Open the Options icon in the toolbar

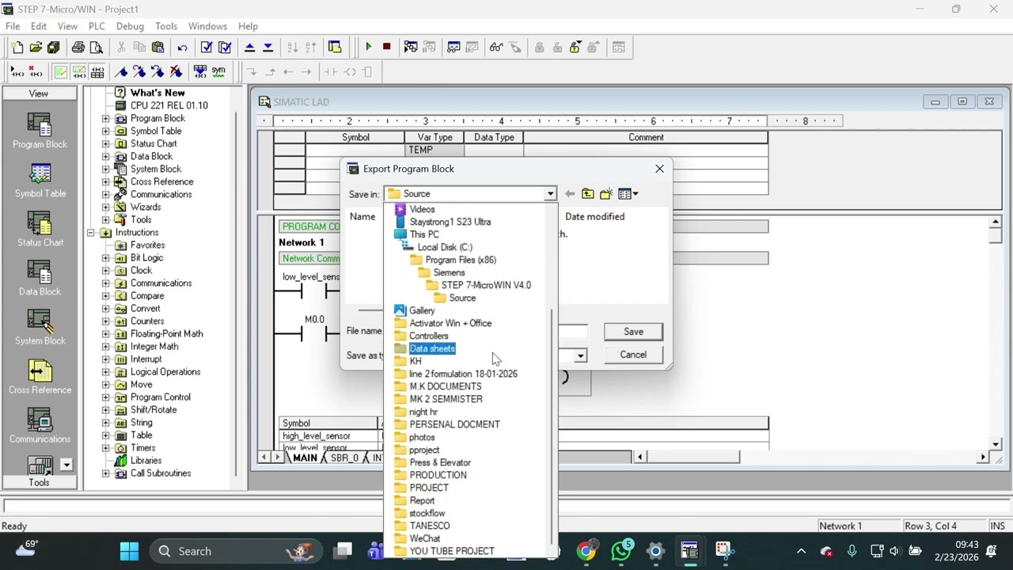point(335,47)
